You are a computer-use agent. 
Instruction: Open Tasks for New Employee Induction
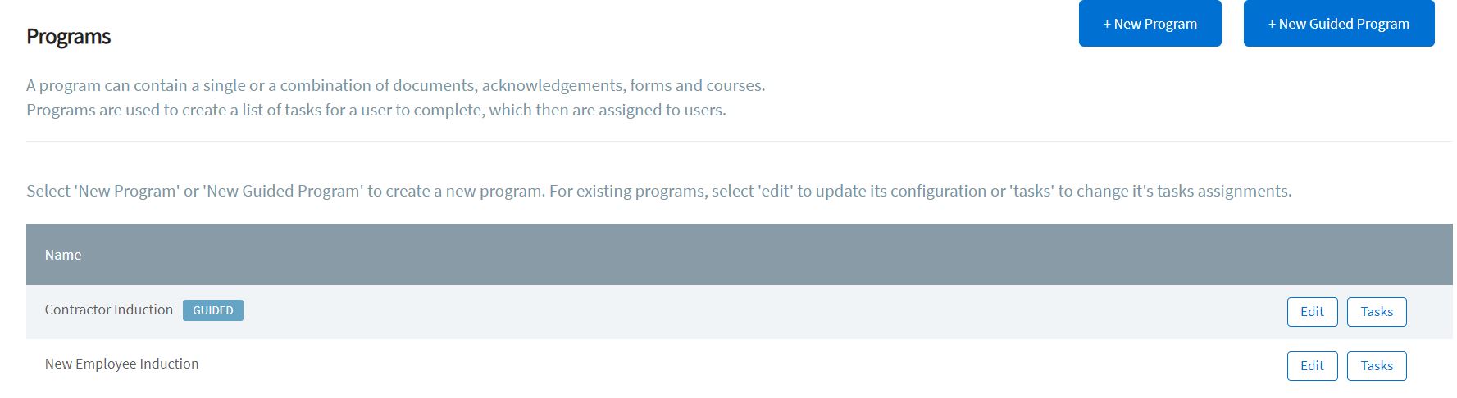pyautogui.click(x=1376, y=366)
